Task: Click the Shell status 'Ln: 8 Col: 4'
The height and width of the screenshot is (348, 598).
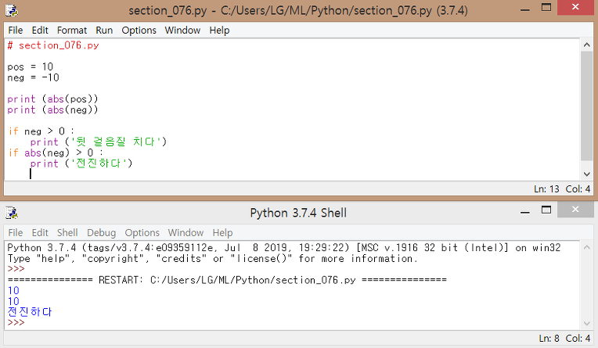Action: click(564, 338)
